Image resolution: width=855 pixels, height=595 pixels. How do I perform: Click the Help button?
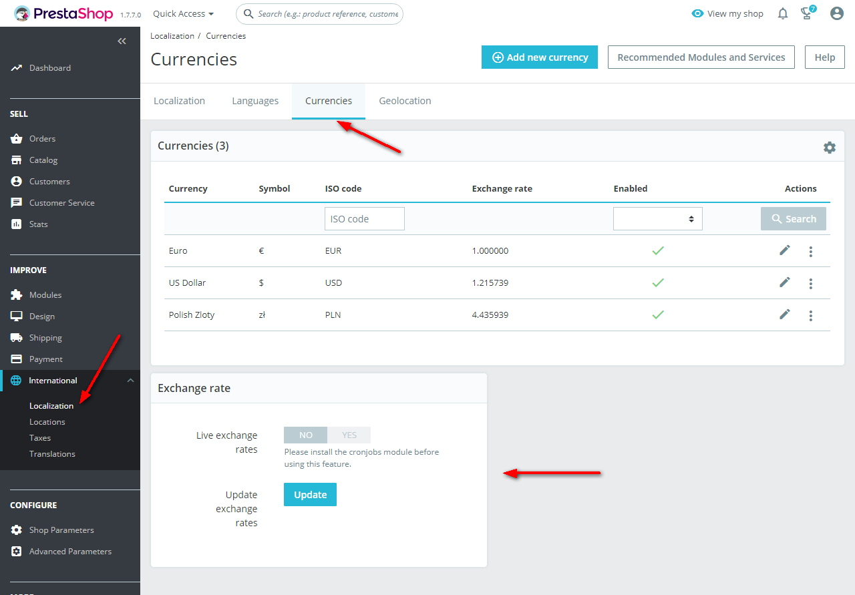(825, 57)
